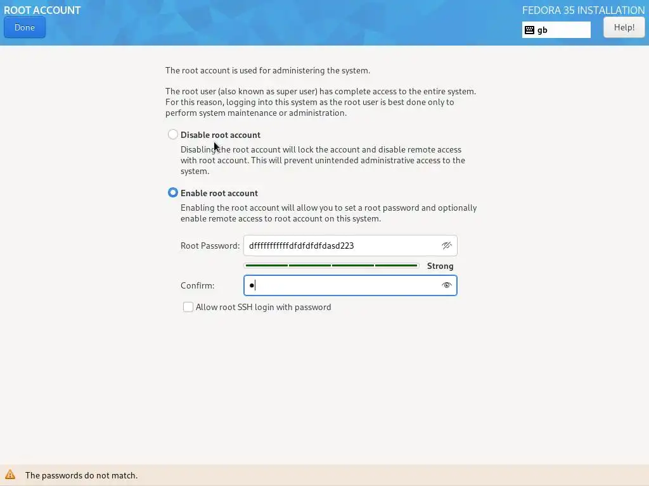Click the password strength bar

(331, 265)
